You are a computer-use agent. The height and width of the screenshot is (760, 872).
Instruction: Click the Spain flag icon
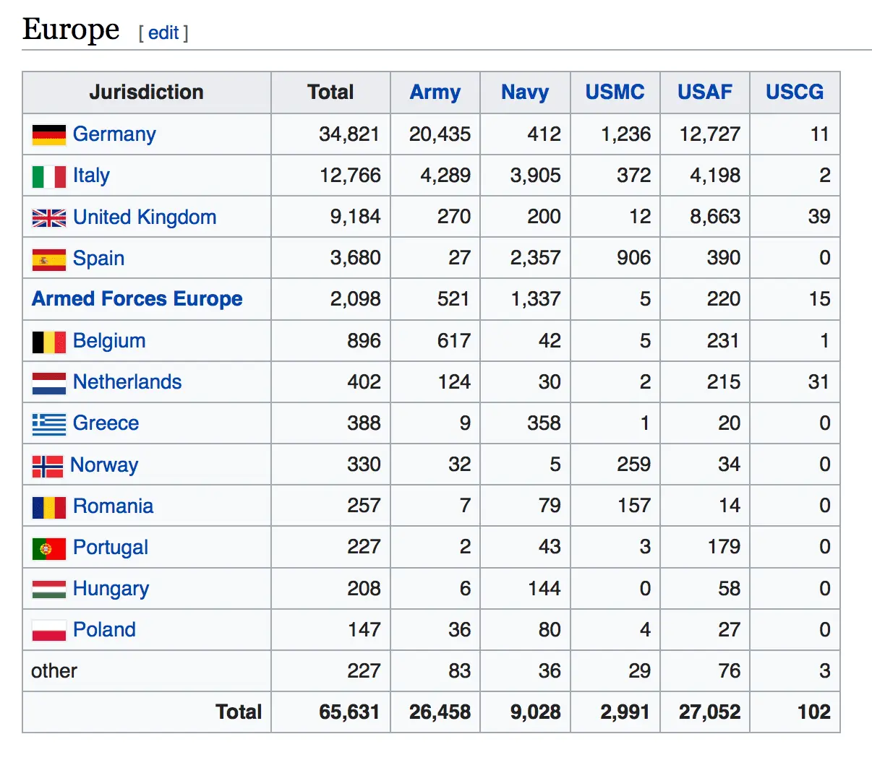[x=48, y=259]
